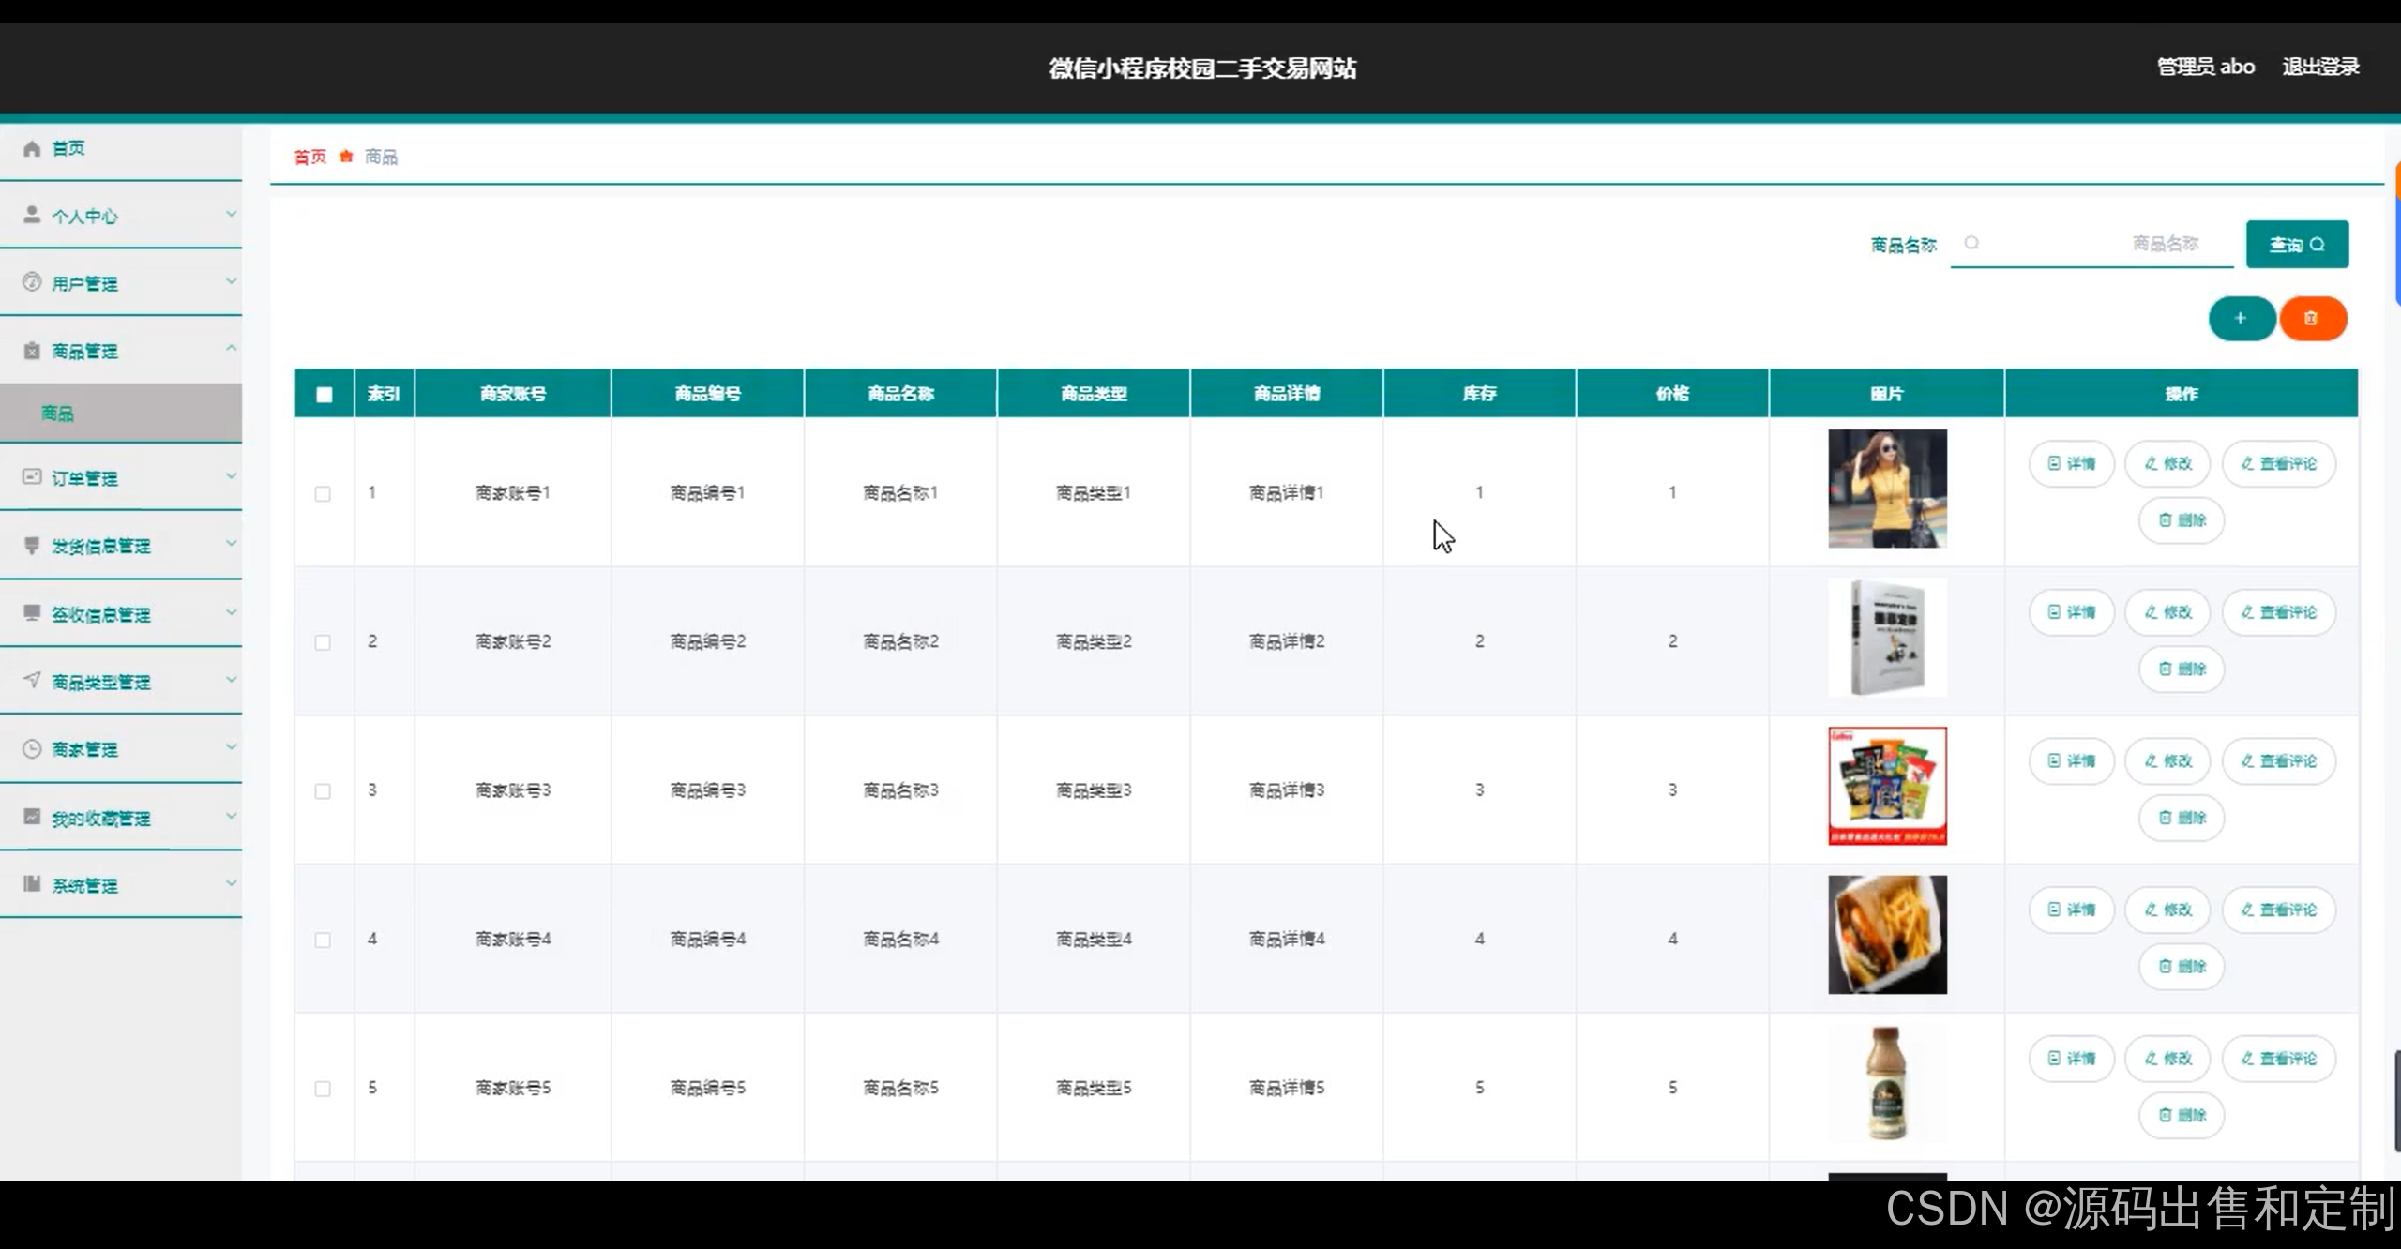Click the search icon in the 商品名称 input field
The height and width of the screenshot is (1249, 2401).
point(1971,243)
